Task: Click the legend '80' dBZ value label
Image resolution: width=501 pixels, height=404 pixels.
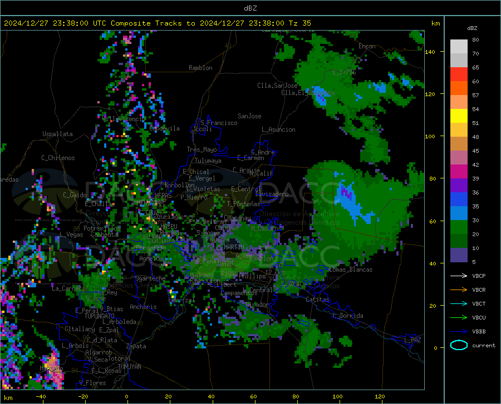Action: 475,39
